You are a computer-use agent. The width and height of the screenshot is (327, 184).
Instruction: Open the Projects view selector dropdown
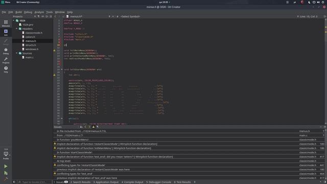(35, 16)
